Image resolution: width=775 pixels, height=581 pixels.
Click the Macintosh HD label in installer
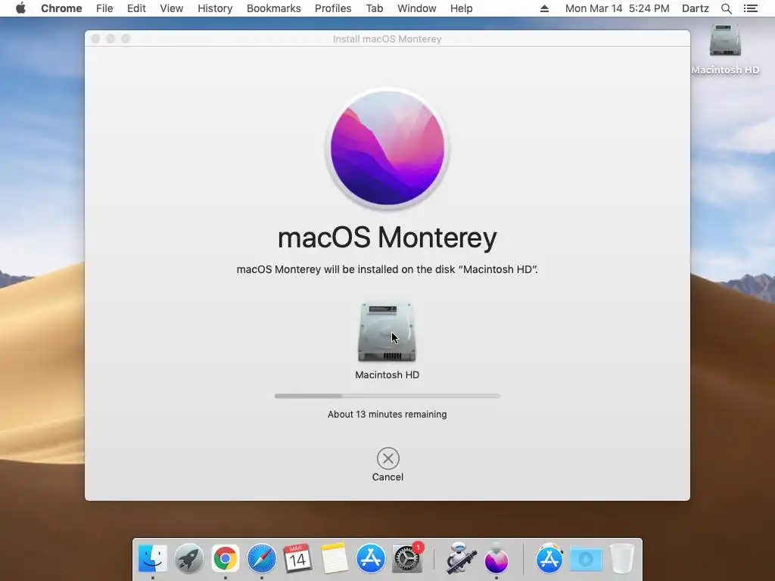[387, 374]
